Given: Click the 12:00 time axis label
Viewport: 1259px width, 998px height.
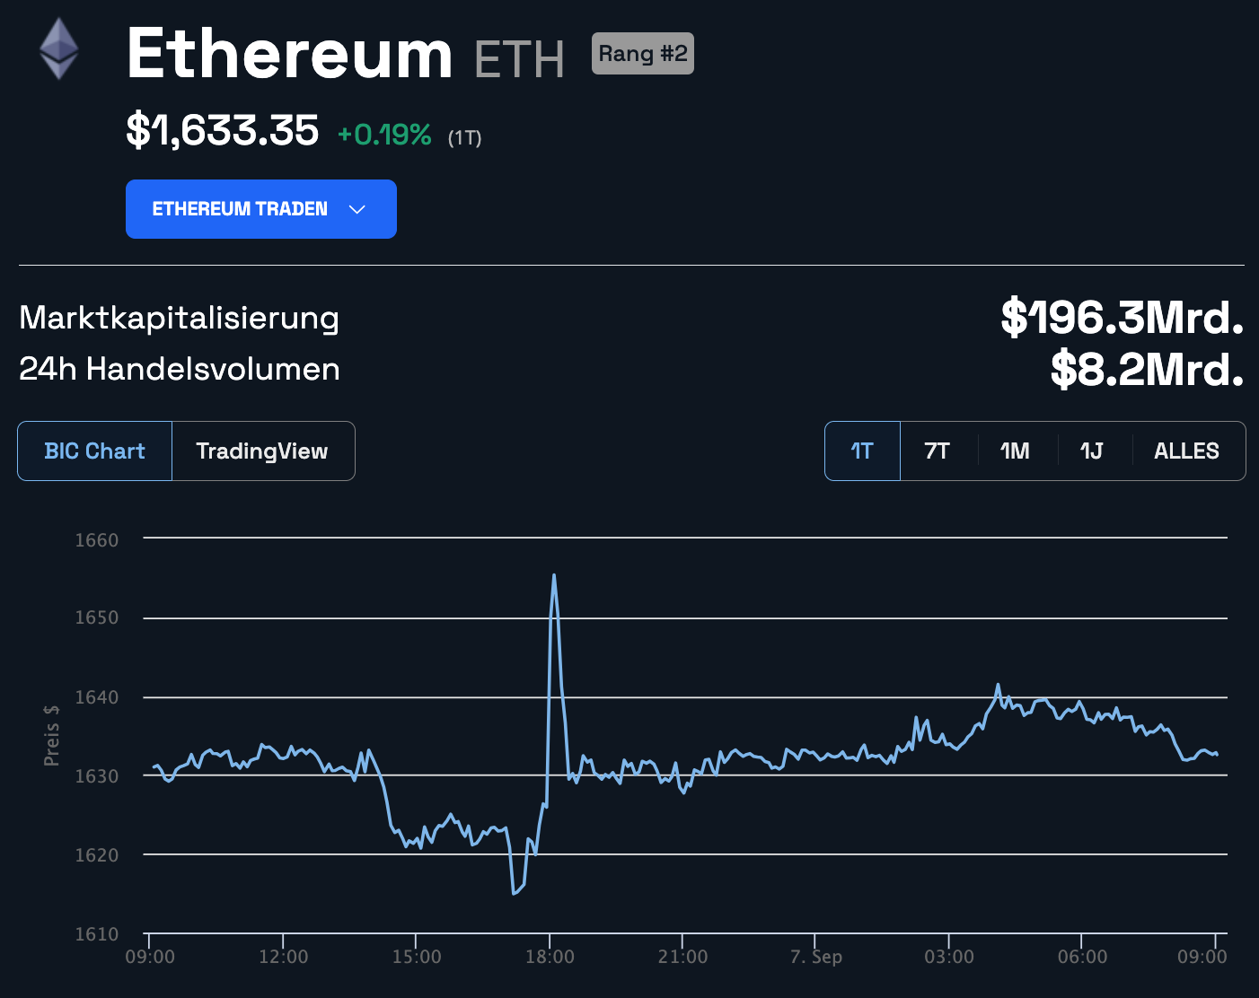Looking at the screenshot, I should (x=283, y=957).
